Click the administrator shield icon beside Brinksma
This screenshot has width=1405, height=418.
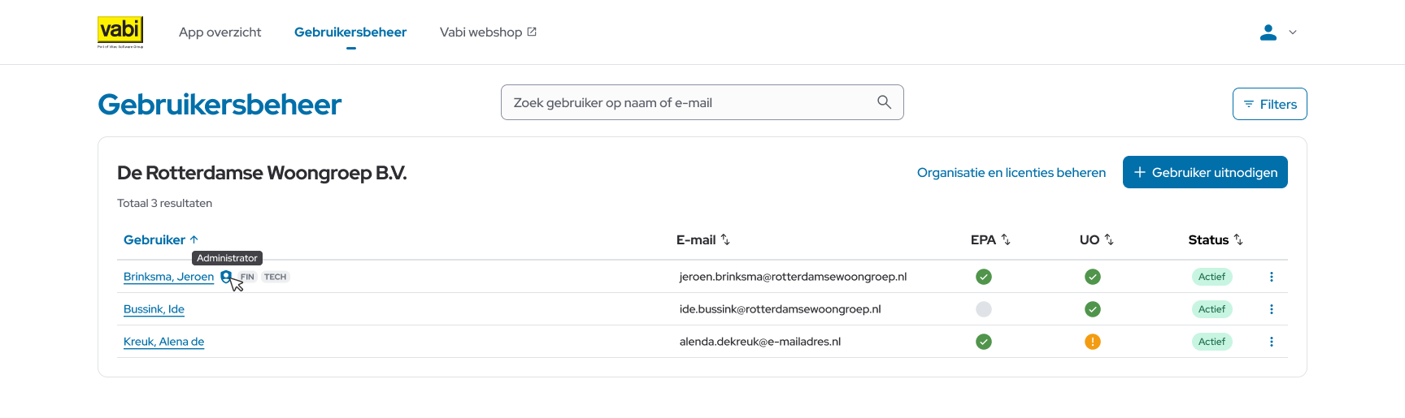[x=226, y=277]
